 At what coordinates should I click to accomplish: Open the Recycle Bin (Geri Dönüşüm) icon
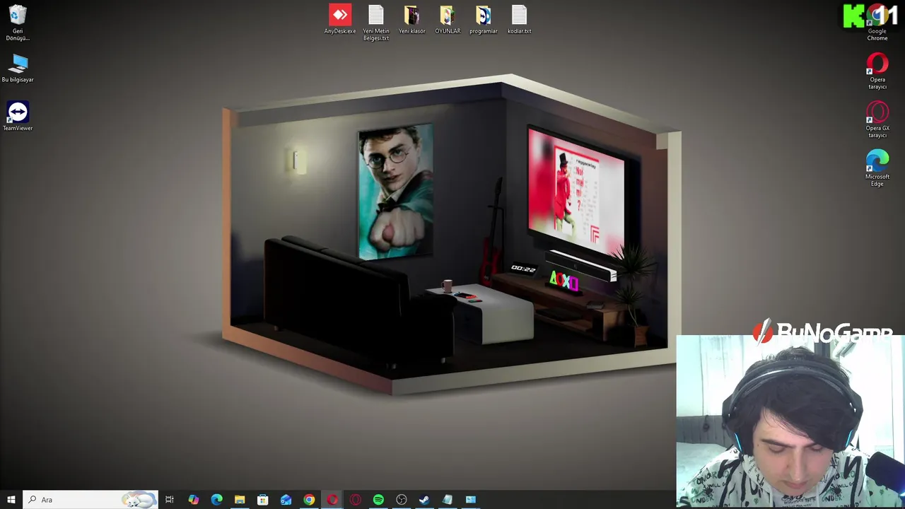click(18, 23)
